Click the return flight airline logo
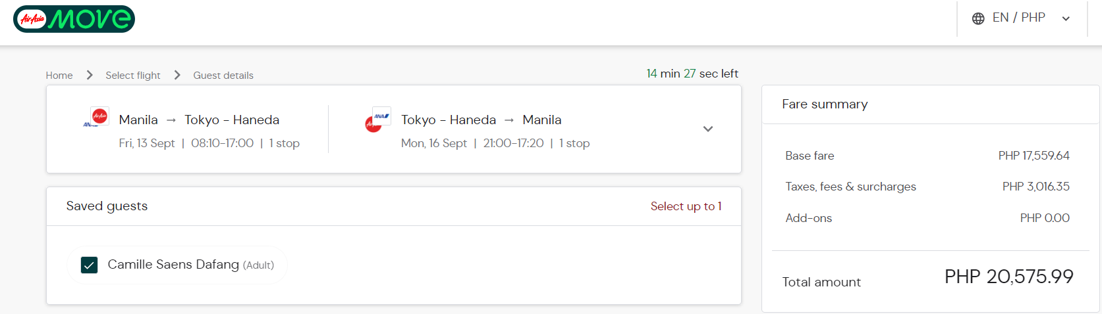The height and width of the screenshot is (314, 1102). tap(378, 120)
